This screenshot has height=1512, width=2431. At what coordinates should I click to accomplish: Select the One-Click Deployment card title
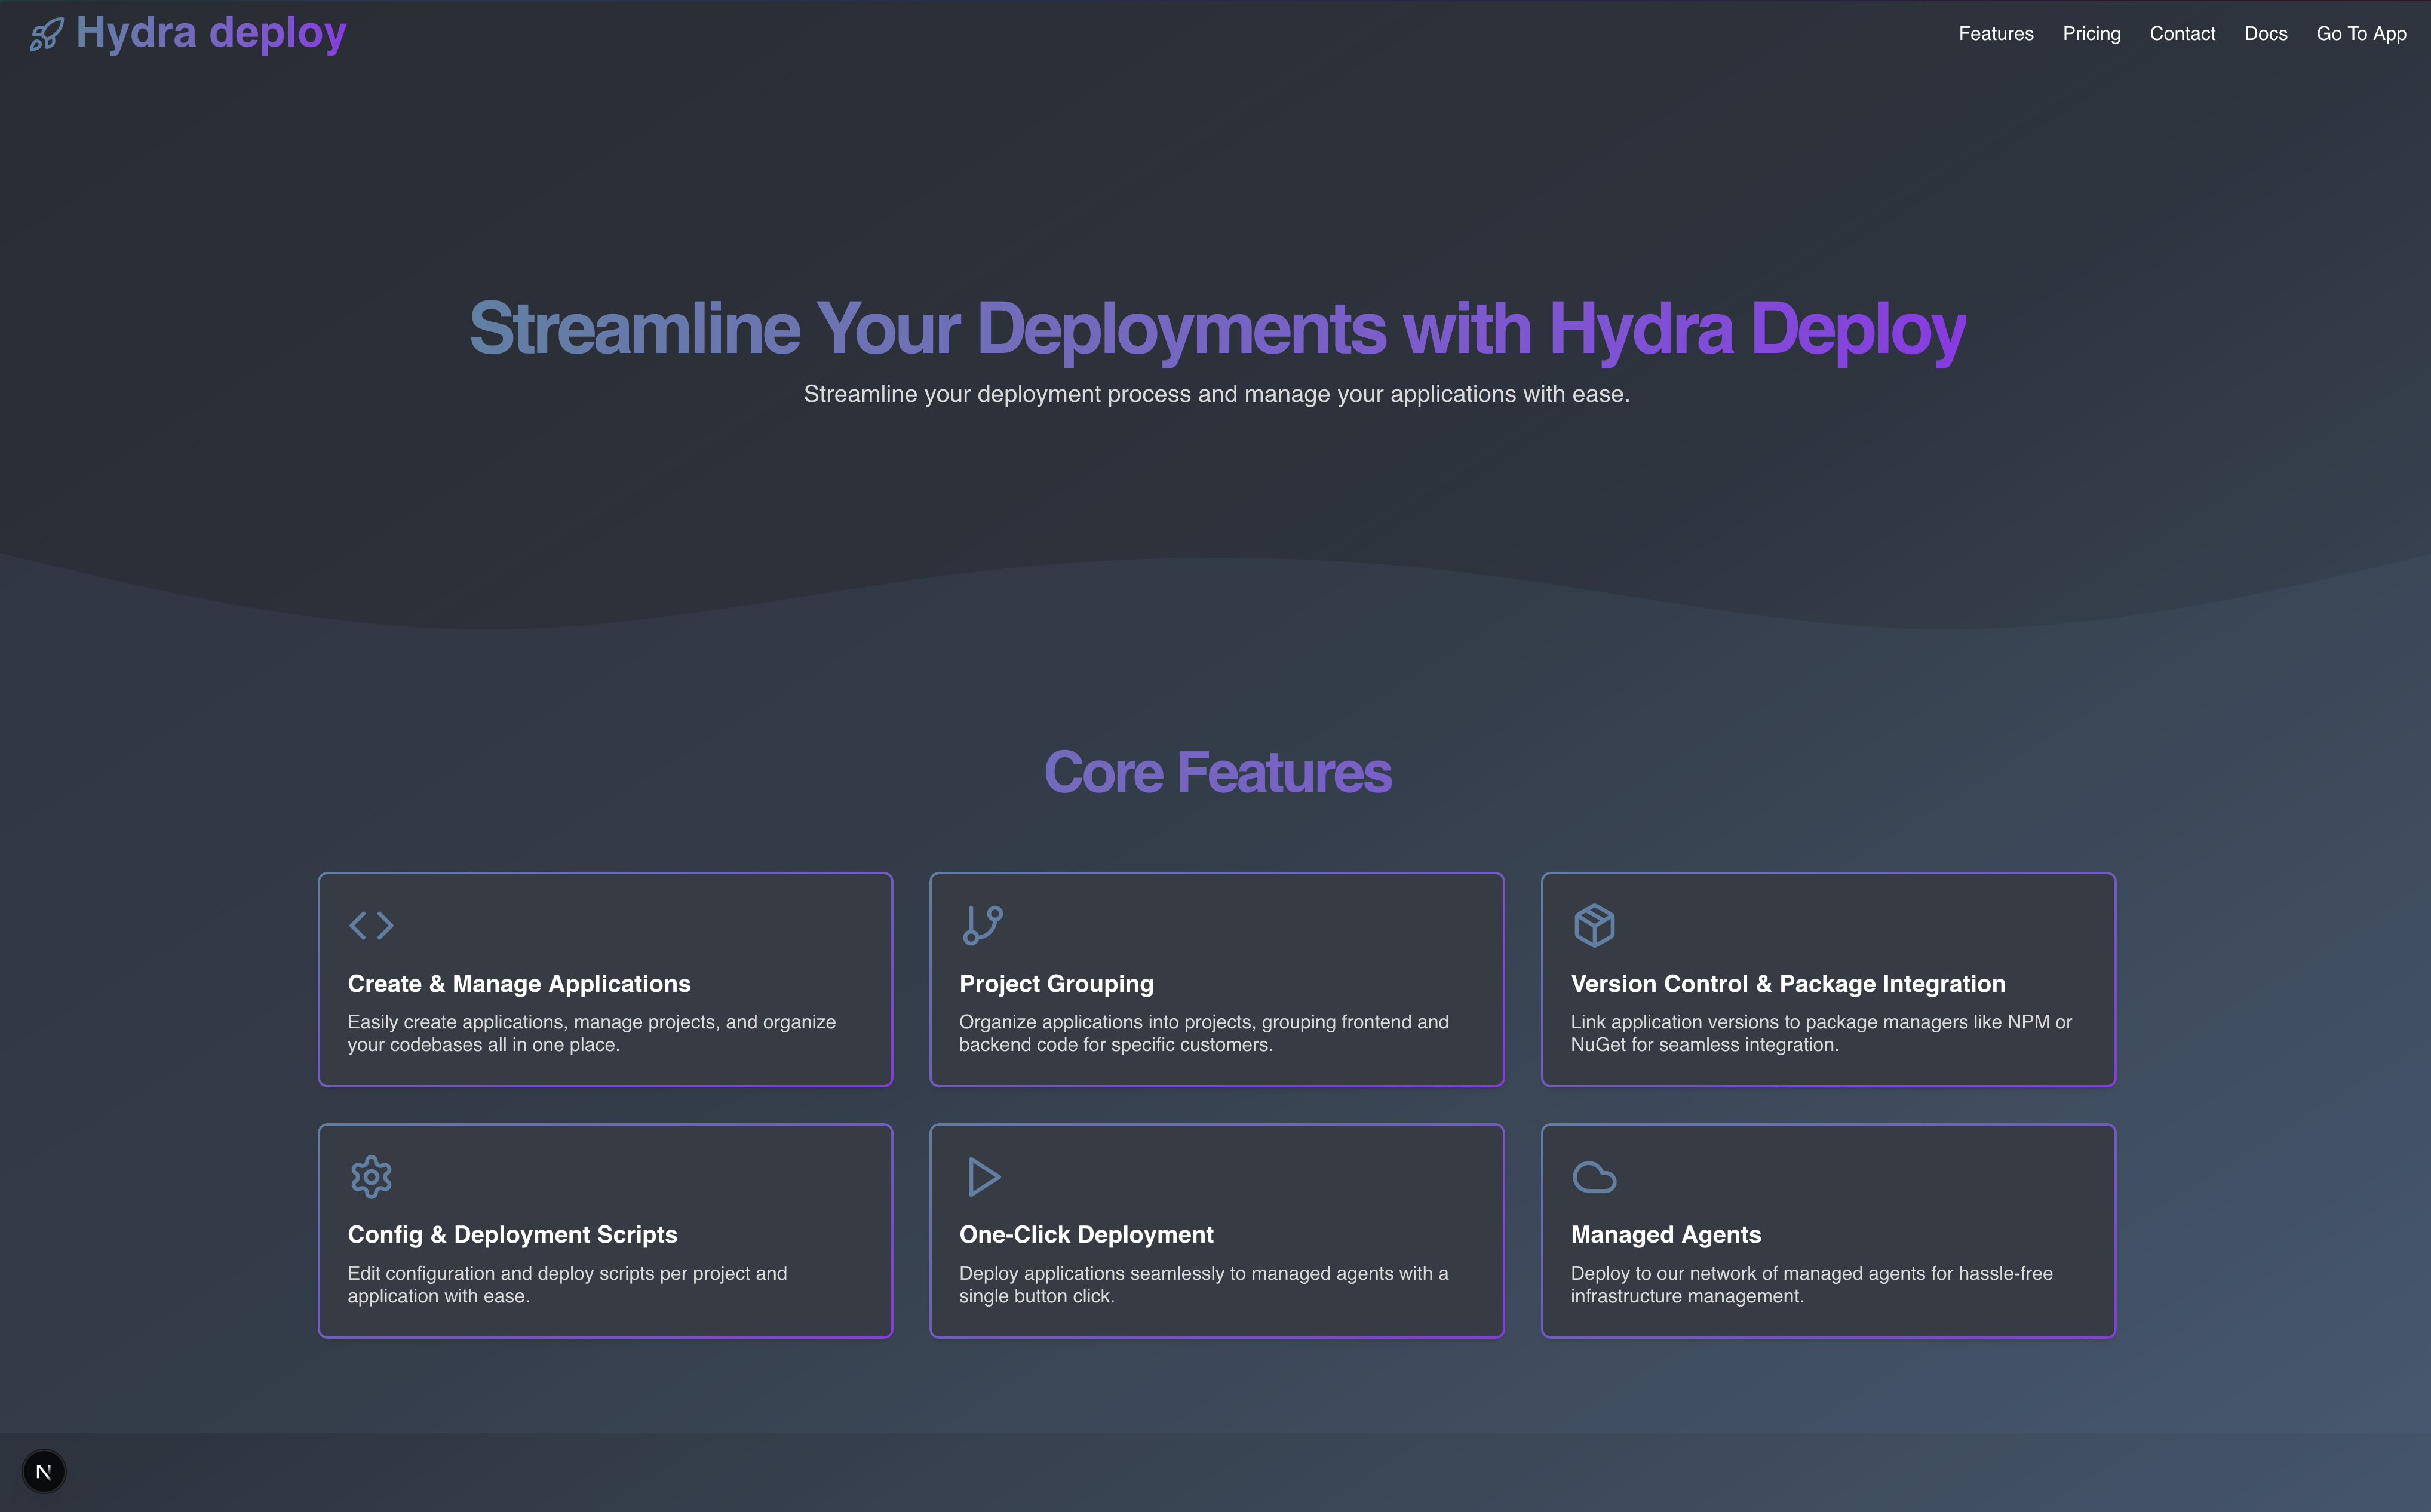pos(1086,1235)
